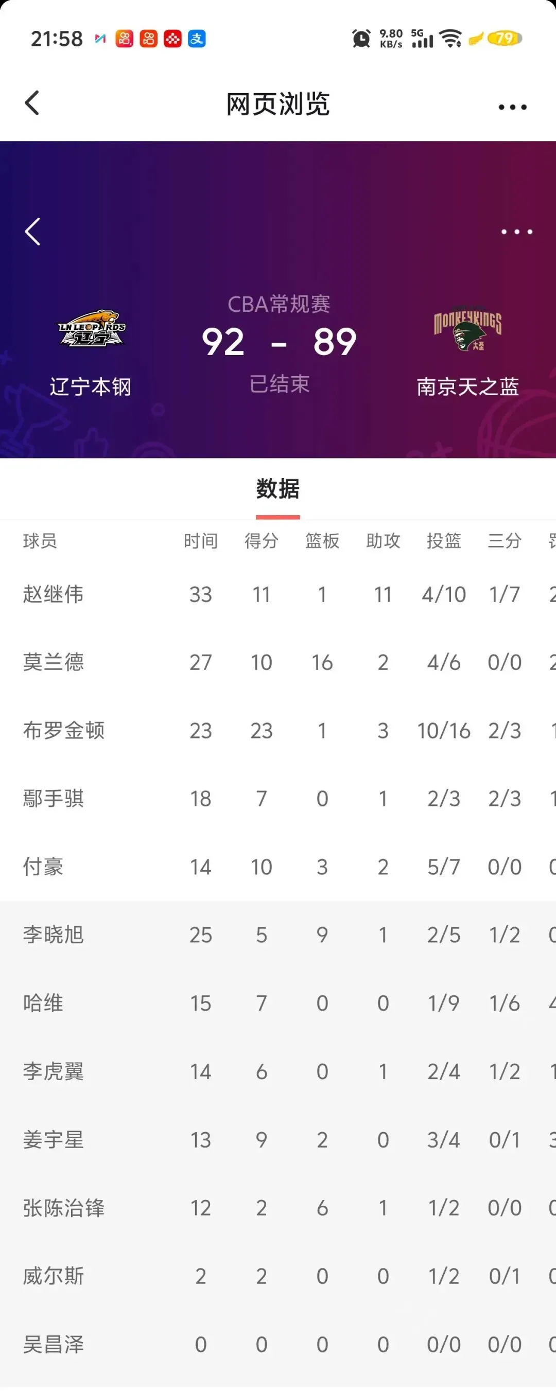Select the 数据 tab
Image resolution: width=556 pixels, height=1394 pixels.
277,489
